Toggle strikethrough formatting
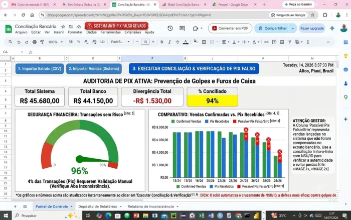Screen dimensions: 351x220 (x=178, y=42)
